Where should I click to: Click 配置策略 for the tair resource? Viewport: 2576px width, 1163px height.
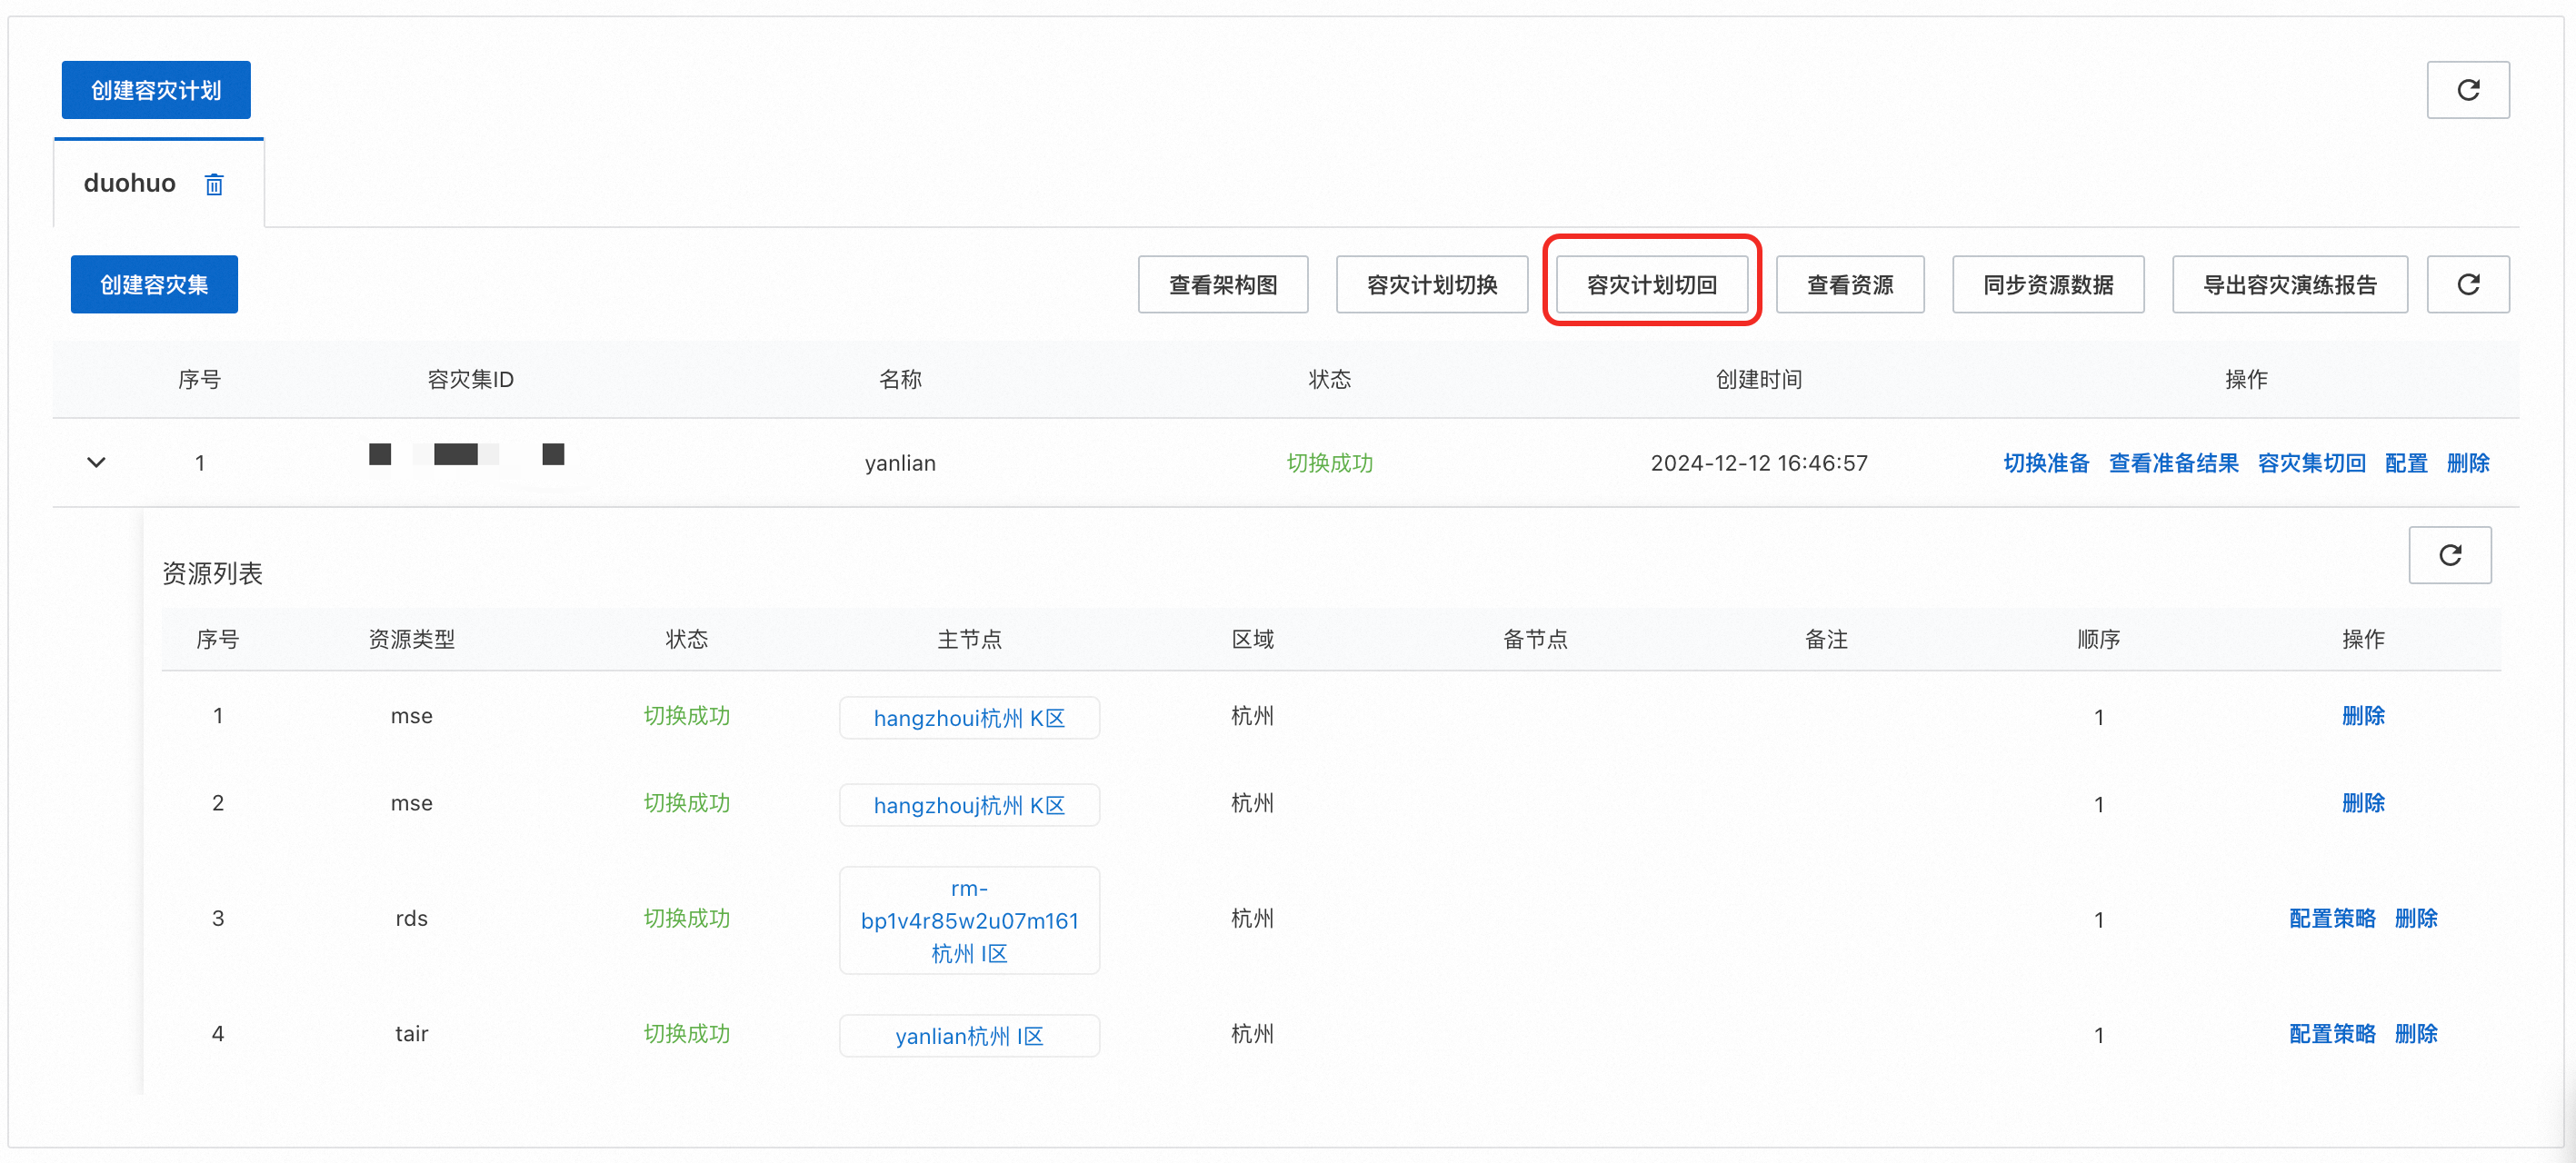point(2331,1034)
